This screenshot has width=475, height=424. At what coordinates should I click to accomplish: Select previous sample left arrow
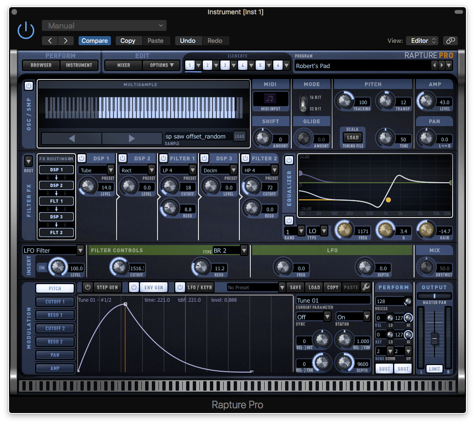[x=72, y=138]
